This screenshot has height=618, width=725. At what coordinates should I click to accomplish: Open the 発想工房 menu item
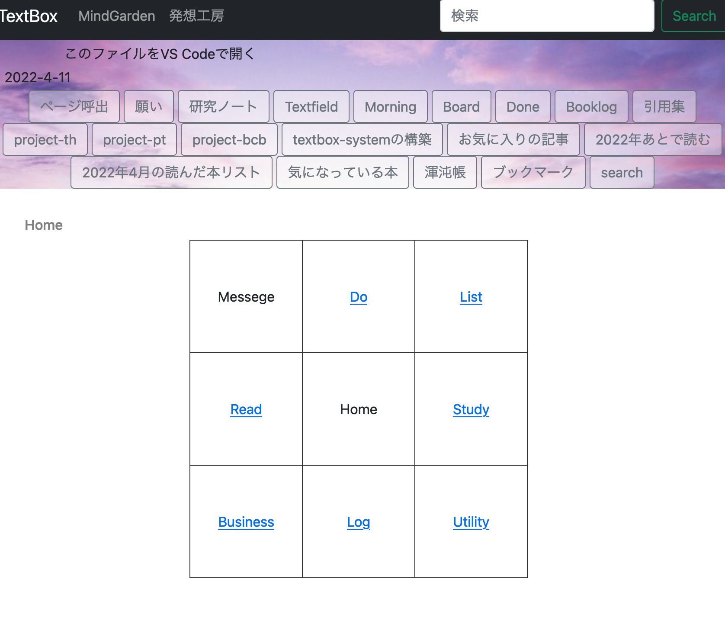(196, 16)
